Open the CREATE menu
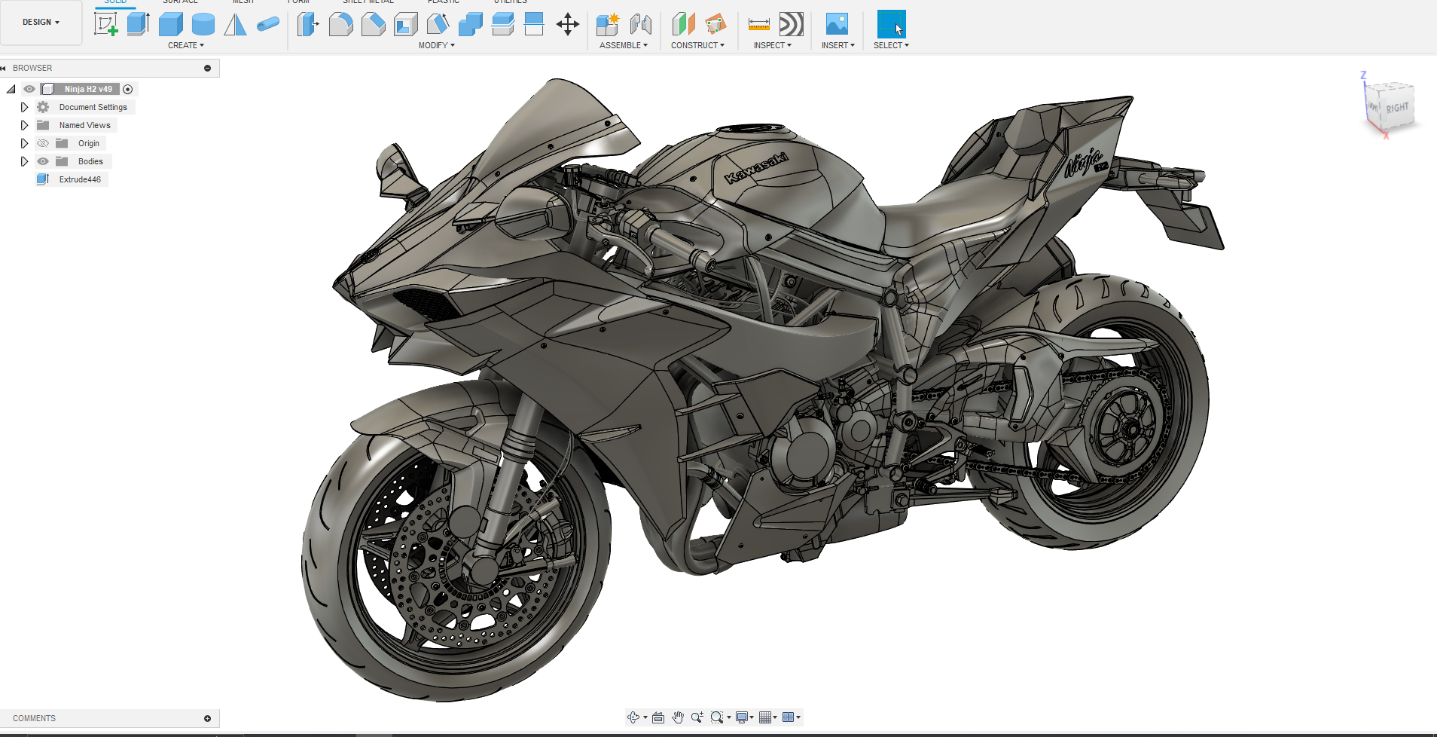 click(x=186, y=45)
